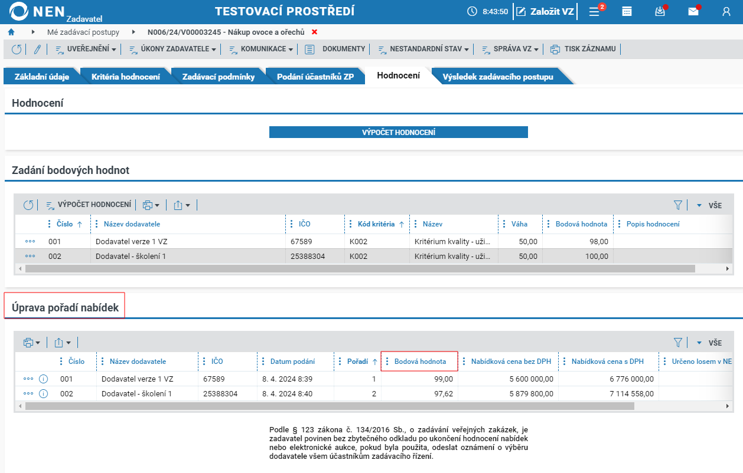Switch to the Kritéria hodnocení tab

[x=125, y=77]
